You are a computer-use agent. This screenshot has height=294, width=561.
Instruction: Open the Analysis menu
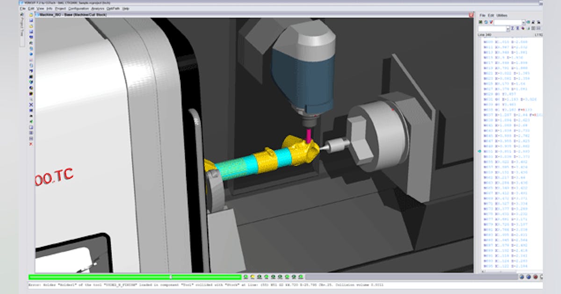[97, 9]
